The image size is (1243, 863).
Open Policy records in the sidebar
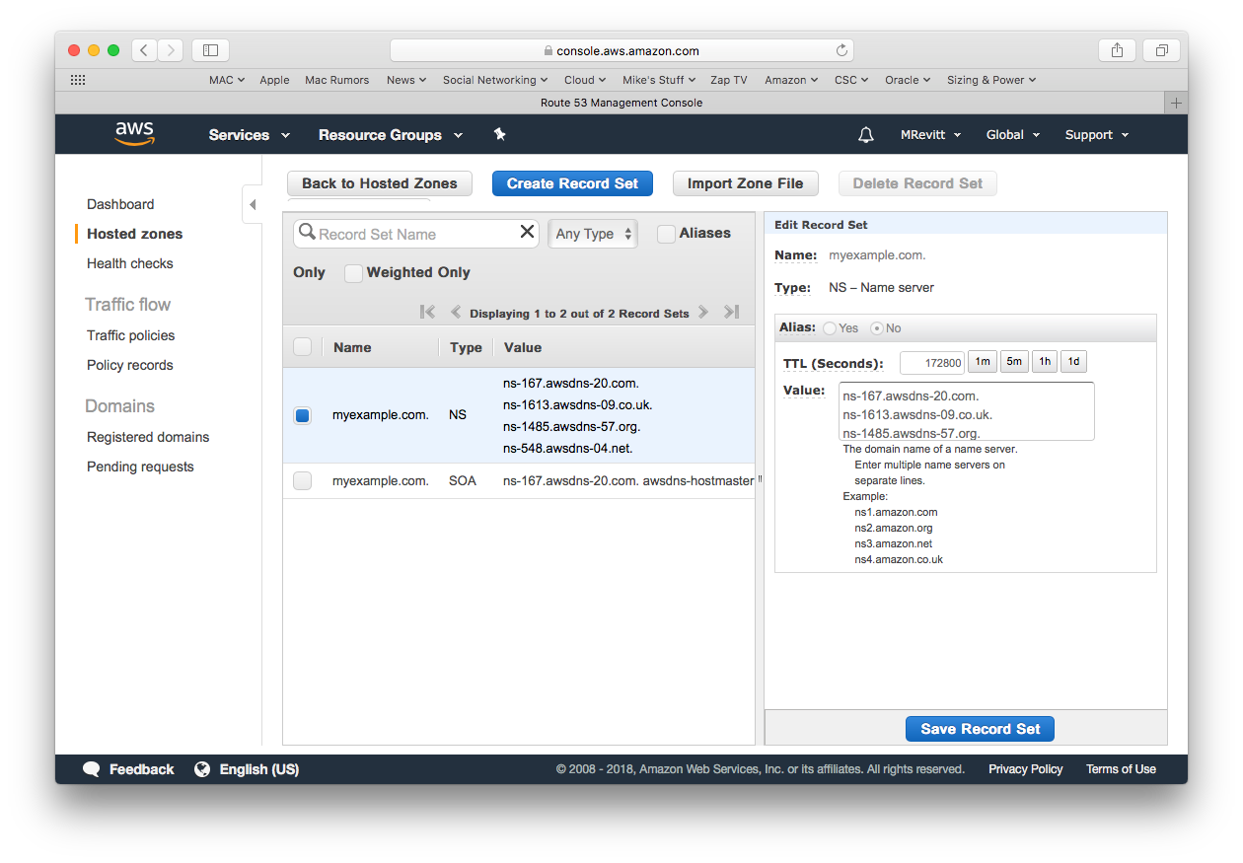(130, 365)
